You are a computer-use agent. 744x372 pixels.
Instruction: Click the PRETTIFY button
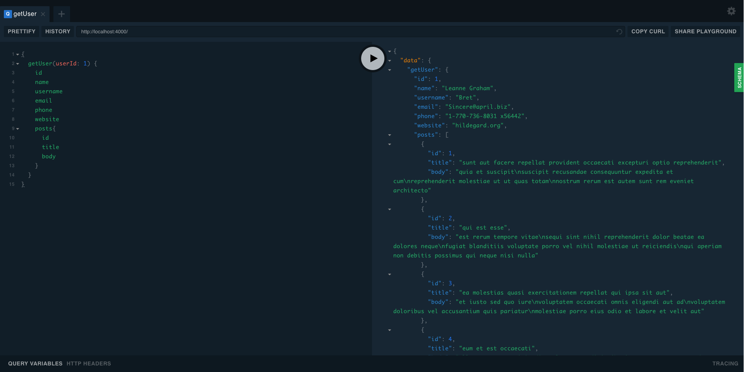pyautogui.click(x=22, y=31)
